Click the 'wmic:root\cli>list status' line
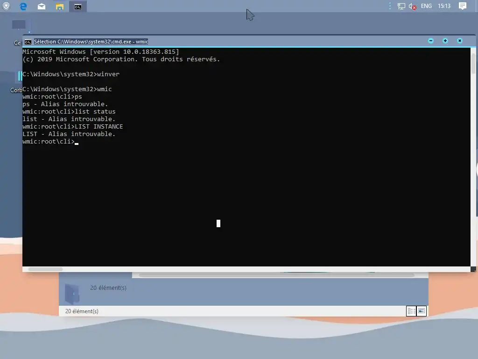Viewport: 478px width, 359px height. [x=69, y=112]
